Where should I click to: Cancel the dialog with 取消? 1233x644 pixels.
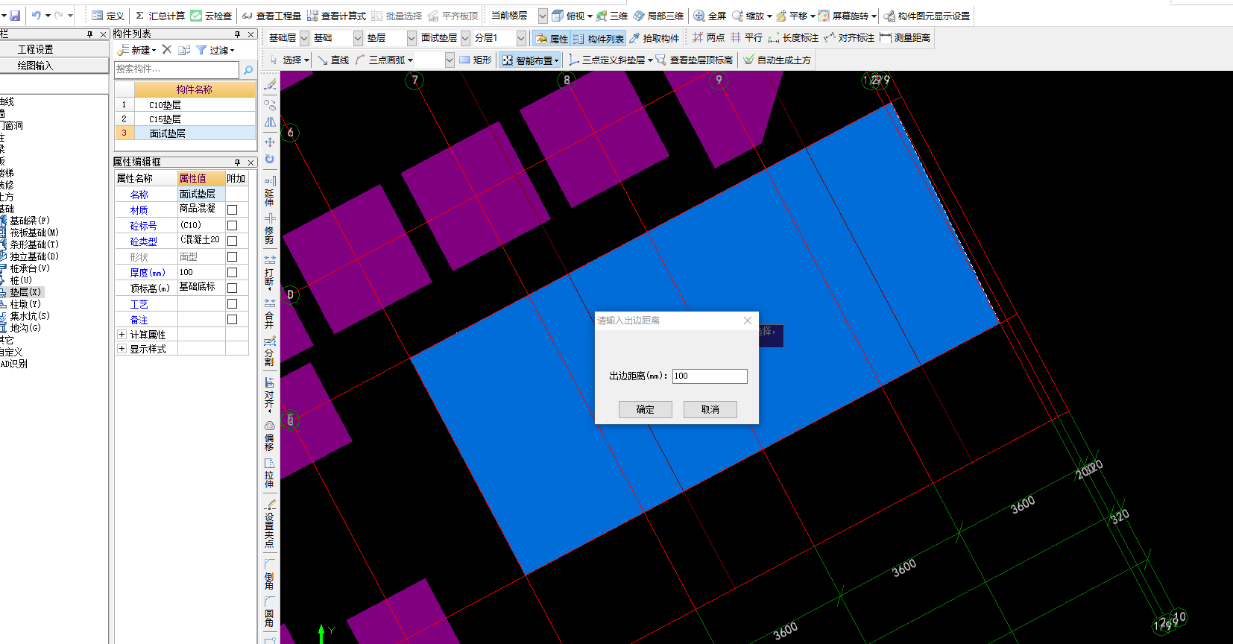coord(710,409)
